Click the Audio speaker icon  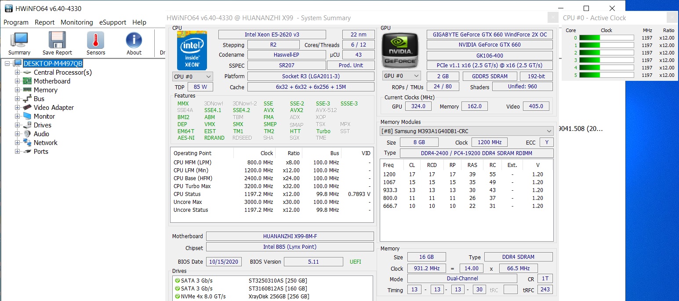coord(27,134)
